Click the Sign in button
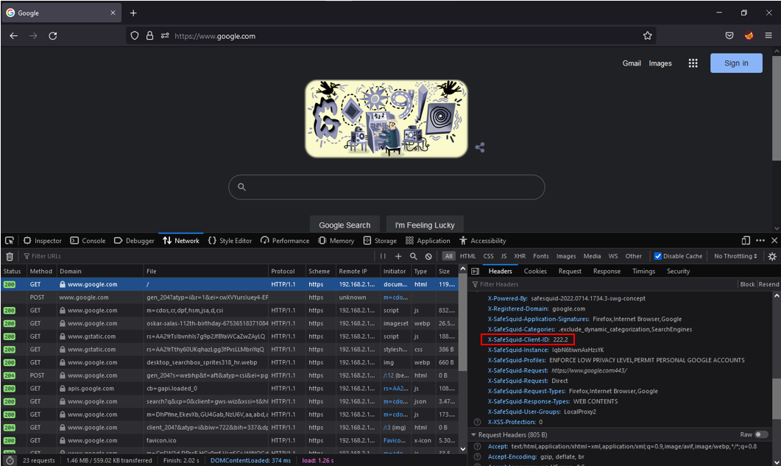This screenshot has height=466, width=781. pyautogui.click(x=736, y=63)
